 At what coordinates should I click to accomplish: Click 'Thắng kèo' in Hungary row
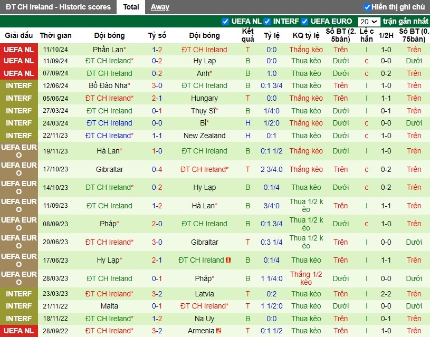pyautogui.click(x=306, y=98)
